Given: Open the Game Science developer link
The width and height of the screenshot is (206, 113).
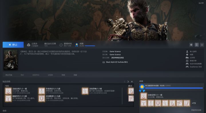Looking at the screenshot, I should coord(115,52).
